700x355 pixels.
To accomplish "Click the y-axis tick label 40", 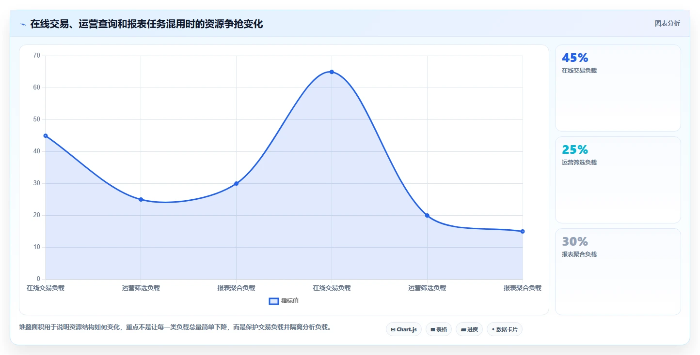I will 37,151.
